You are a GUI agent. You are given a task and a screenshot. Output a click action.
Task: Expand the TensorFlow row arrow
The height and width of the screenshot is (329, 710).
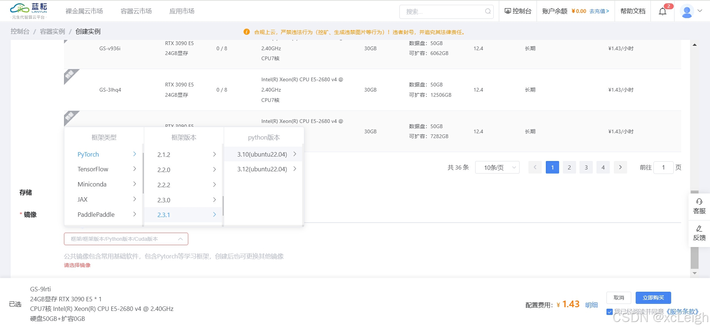pos(135,169)
